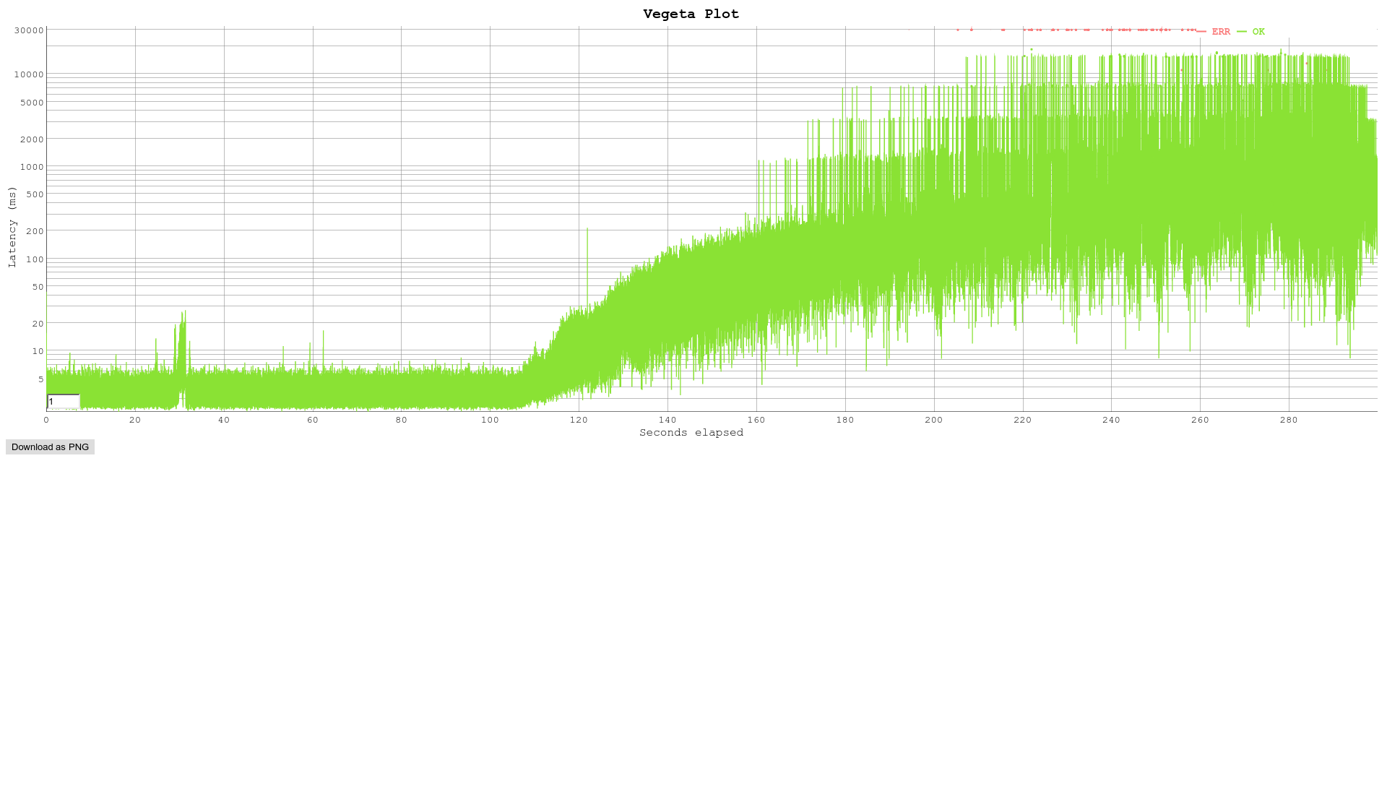Click the 220 x-axis tick label

coord(1022,420)
